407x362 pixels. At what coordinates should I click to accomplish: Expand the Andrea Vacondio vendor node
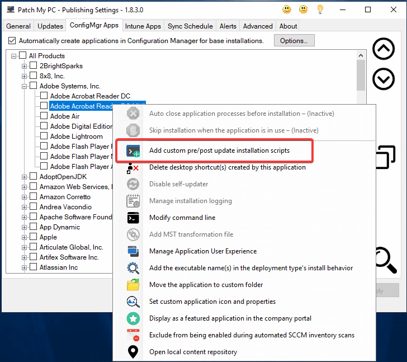(x=24, y=207)
